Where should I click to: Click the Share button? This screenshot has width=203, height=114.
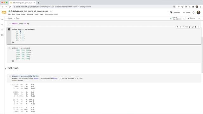[187, 13]
